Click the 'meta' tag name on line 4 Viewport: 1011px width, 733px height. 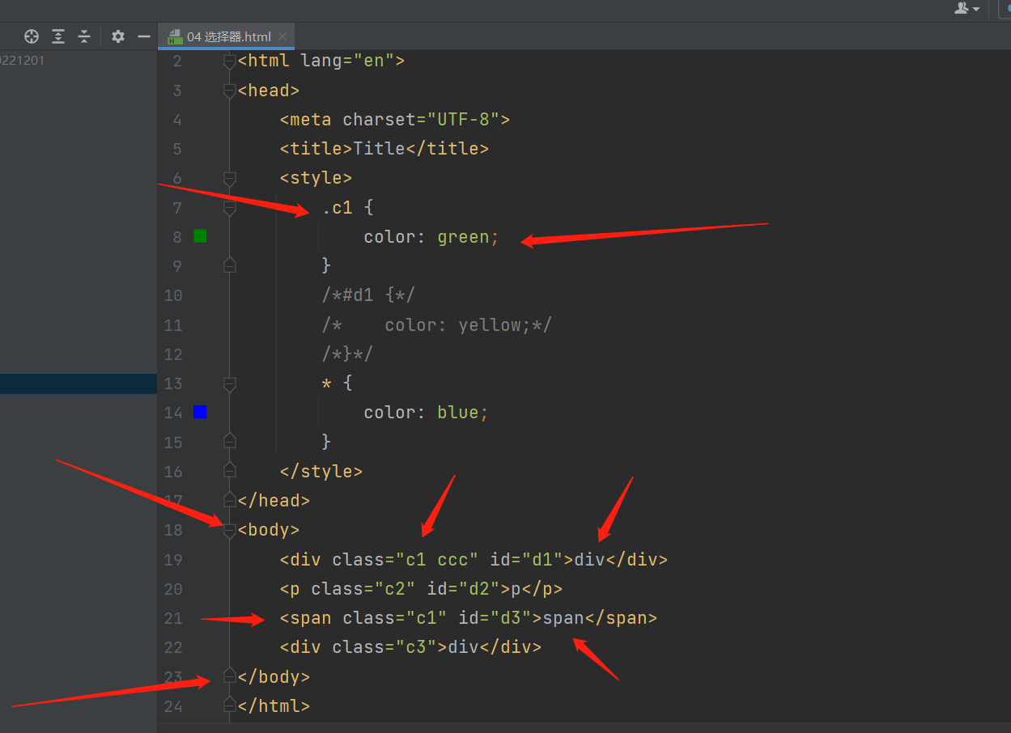(x=311, y=120)
